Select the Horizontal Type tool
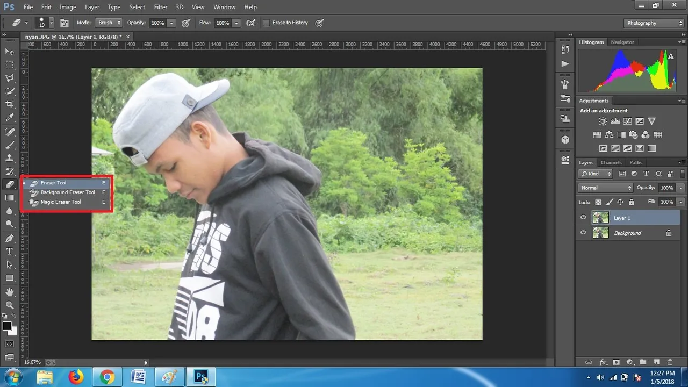The image size is (688, 387). point(10,252)
